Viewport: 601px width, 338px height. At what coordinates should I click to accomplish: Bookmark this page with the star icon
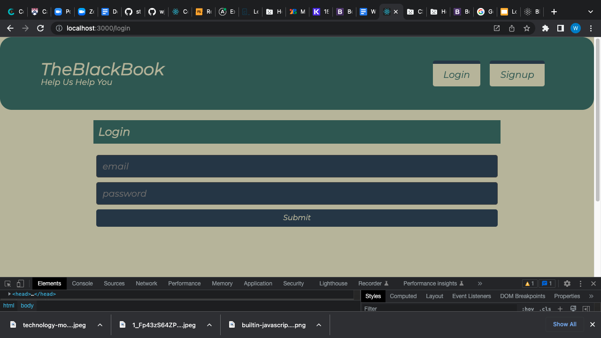pos(527,28)
